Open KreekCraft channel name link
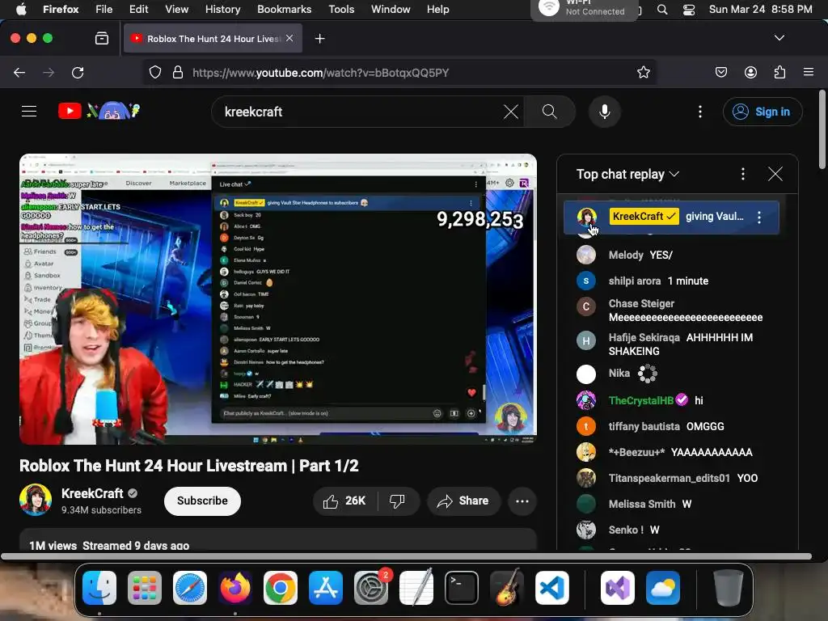This screenshot has height=621, width=828. point(92,493)
